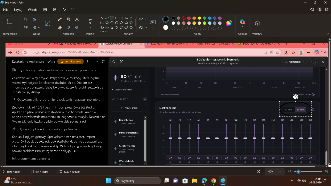Click the weather widget showing 17°C
The width and height of the screenshot is (331, 186).
(x=18, y=181)
